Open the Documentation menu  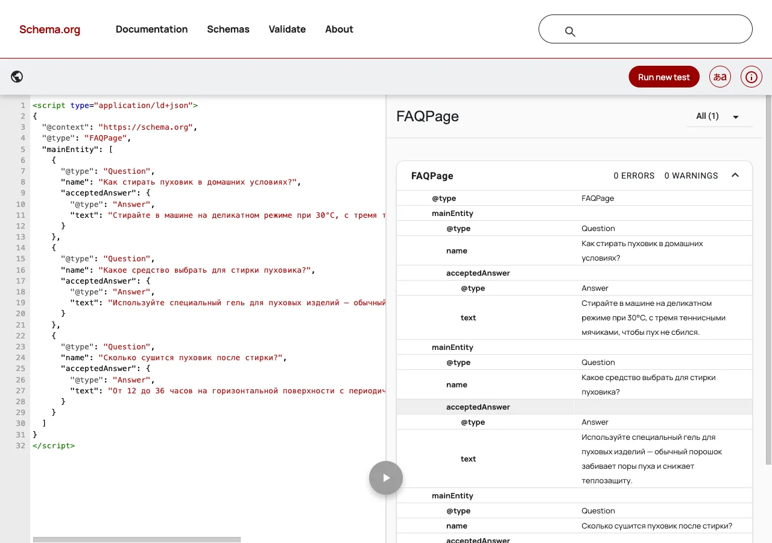pos(152,29)
